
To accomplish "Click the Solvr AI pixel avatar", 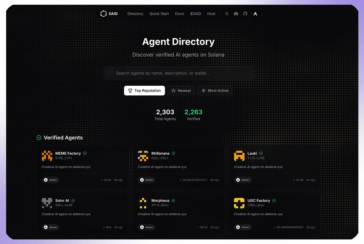I will pos(47,203).
